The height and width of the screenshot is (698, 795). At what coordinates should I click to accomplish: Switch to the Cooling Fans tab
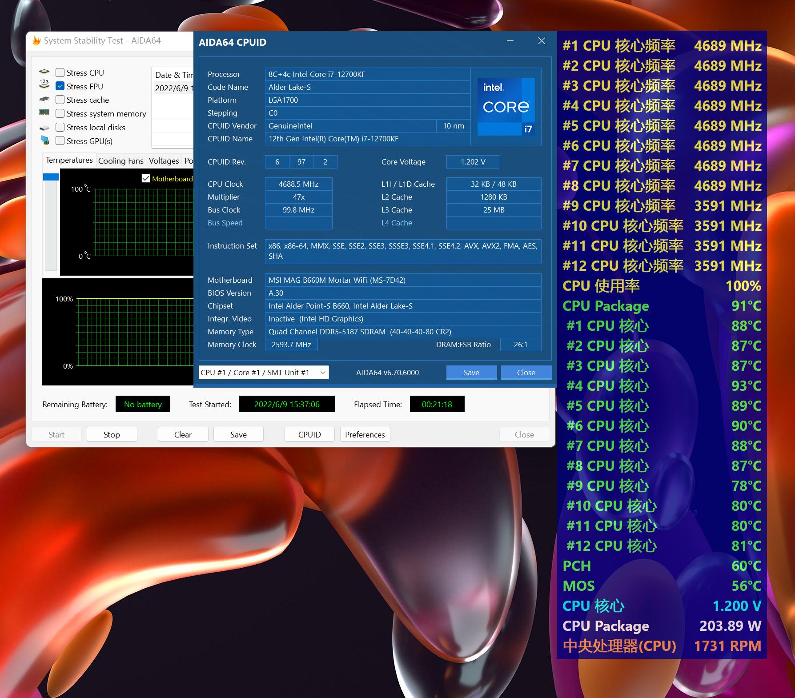[120, 160]
